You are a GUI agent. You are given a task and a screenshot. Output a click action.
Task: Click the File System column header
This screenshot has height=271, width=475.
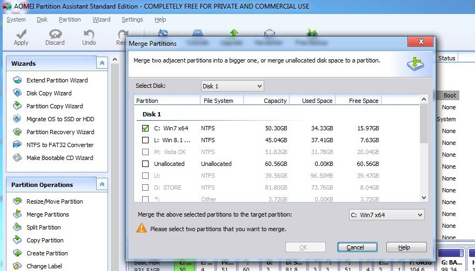(x=222, y=101)
